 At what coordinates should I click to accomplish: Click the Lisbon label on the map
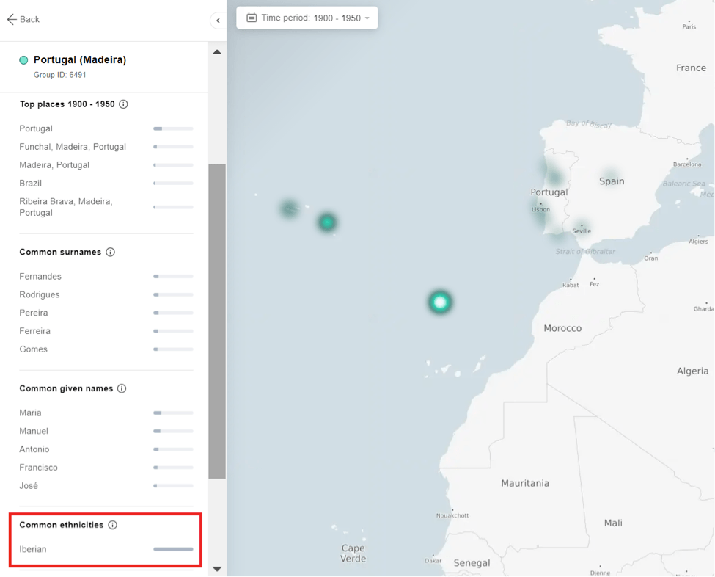coord(540,209)
